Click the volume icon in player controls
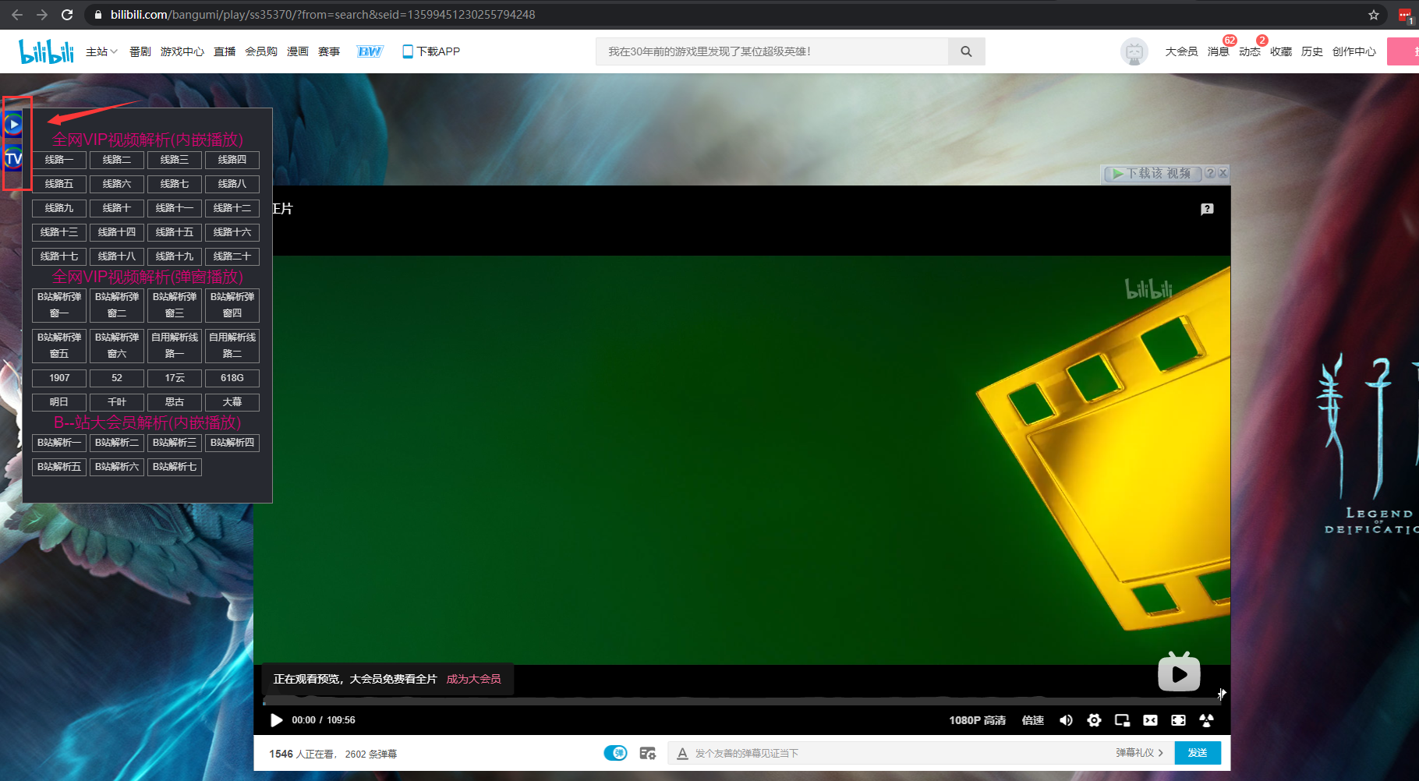Screen dimensions: 1419x781 [x=1066, y=720]
